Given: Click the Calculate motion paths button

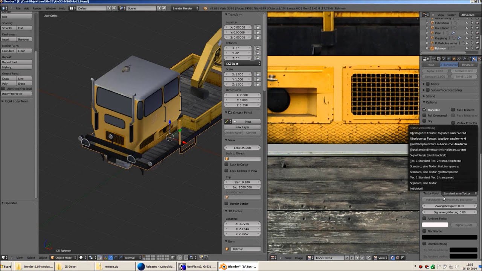Looking at the screenshot, I should click(8, 51).
